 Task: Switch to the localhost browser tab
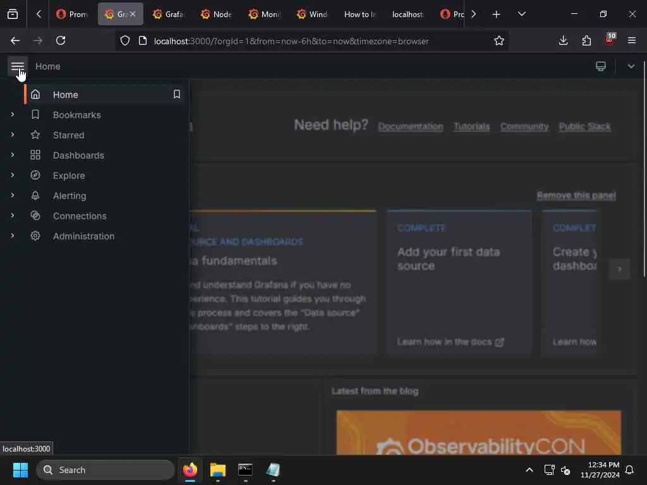tap(408, 14)
